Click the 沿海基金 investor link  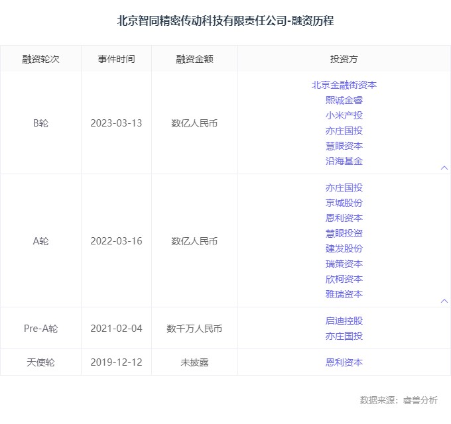point(344,161)
